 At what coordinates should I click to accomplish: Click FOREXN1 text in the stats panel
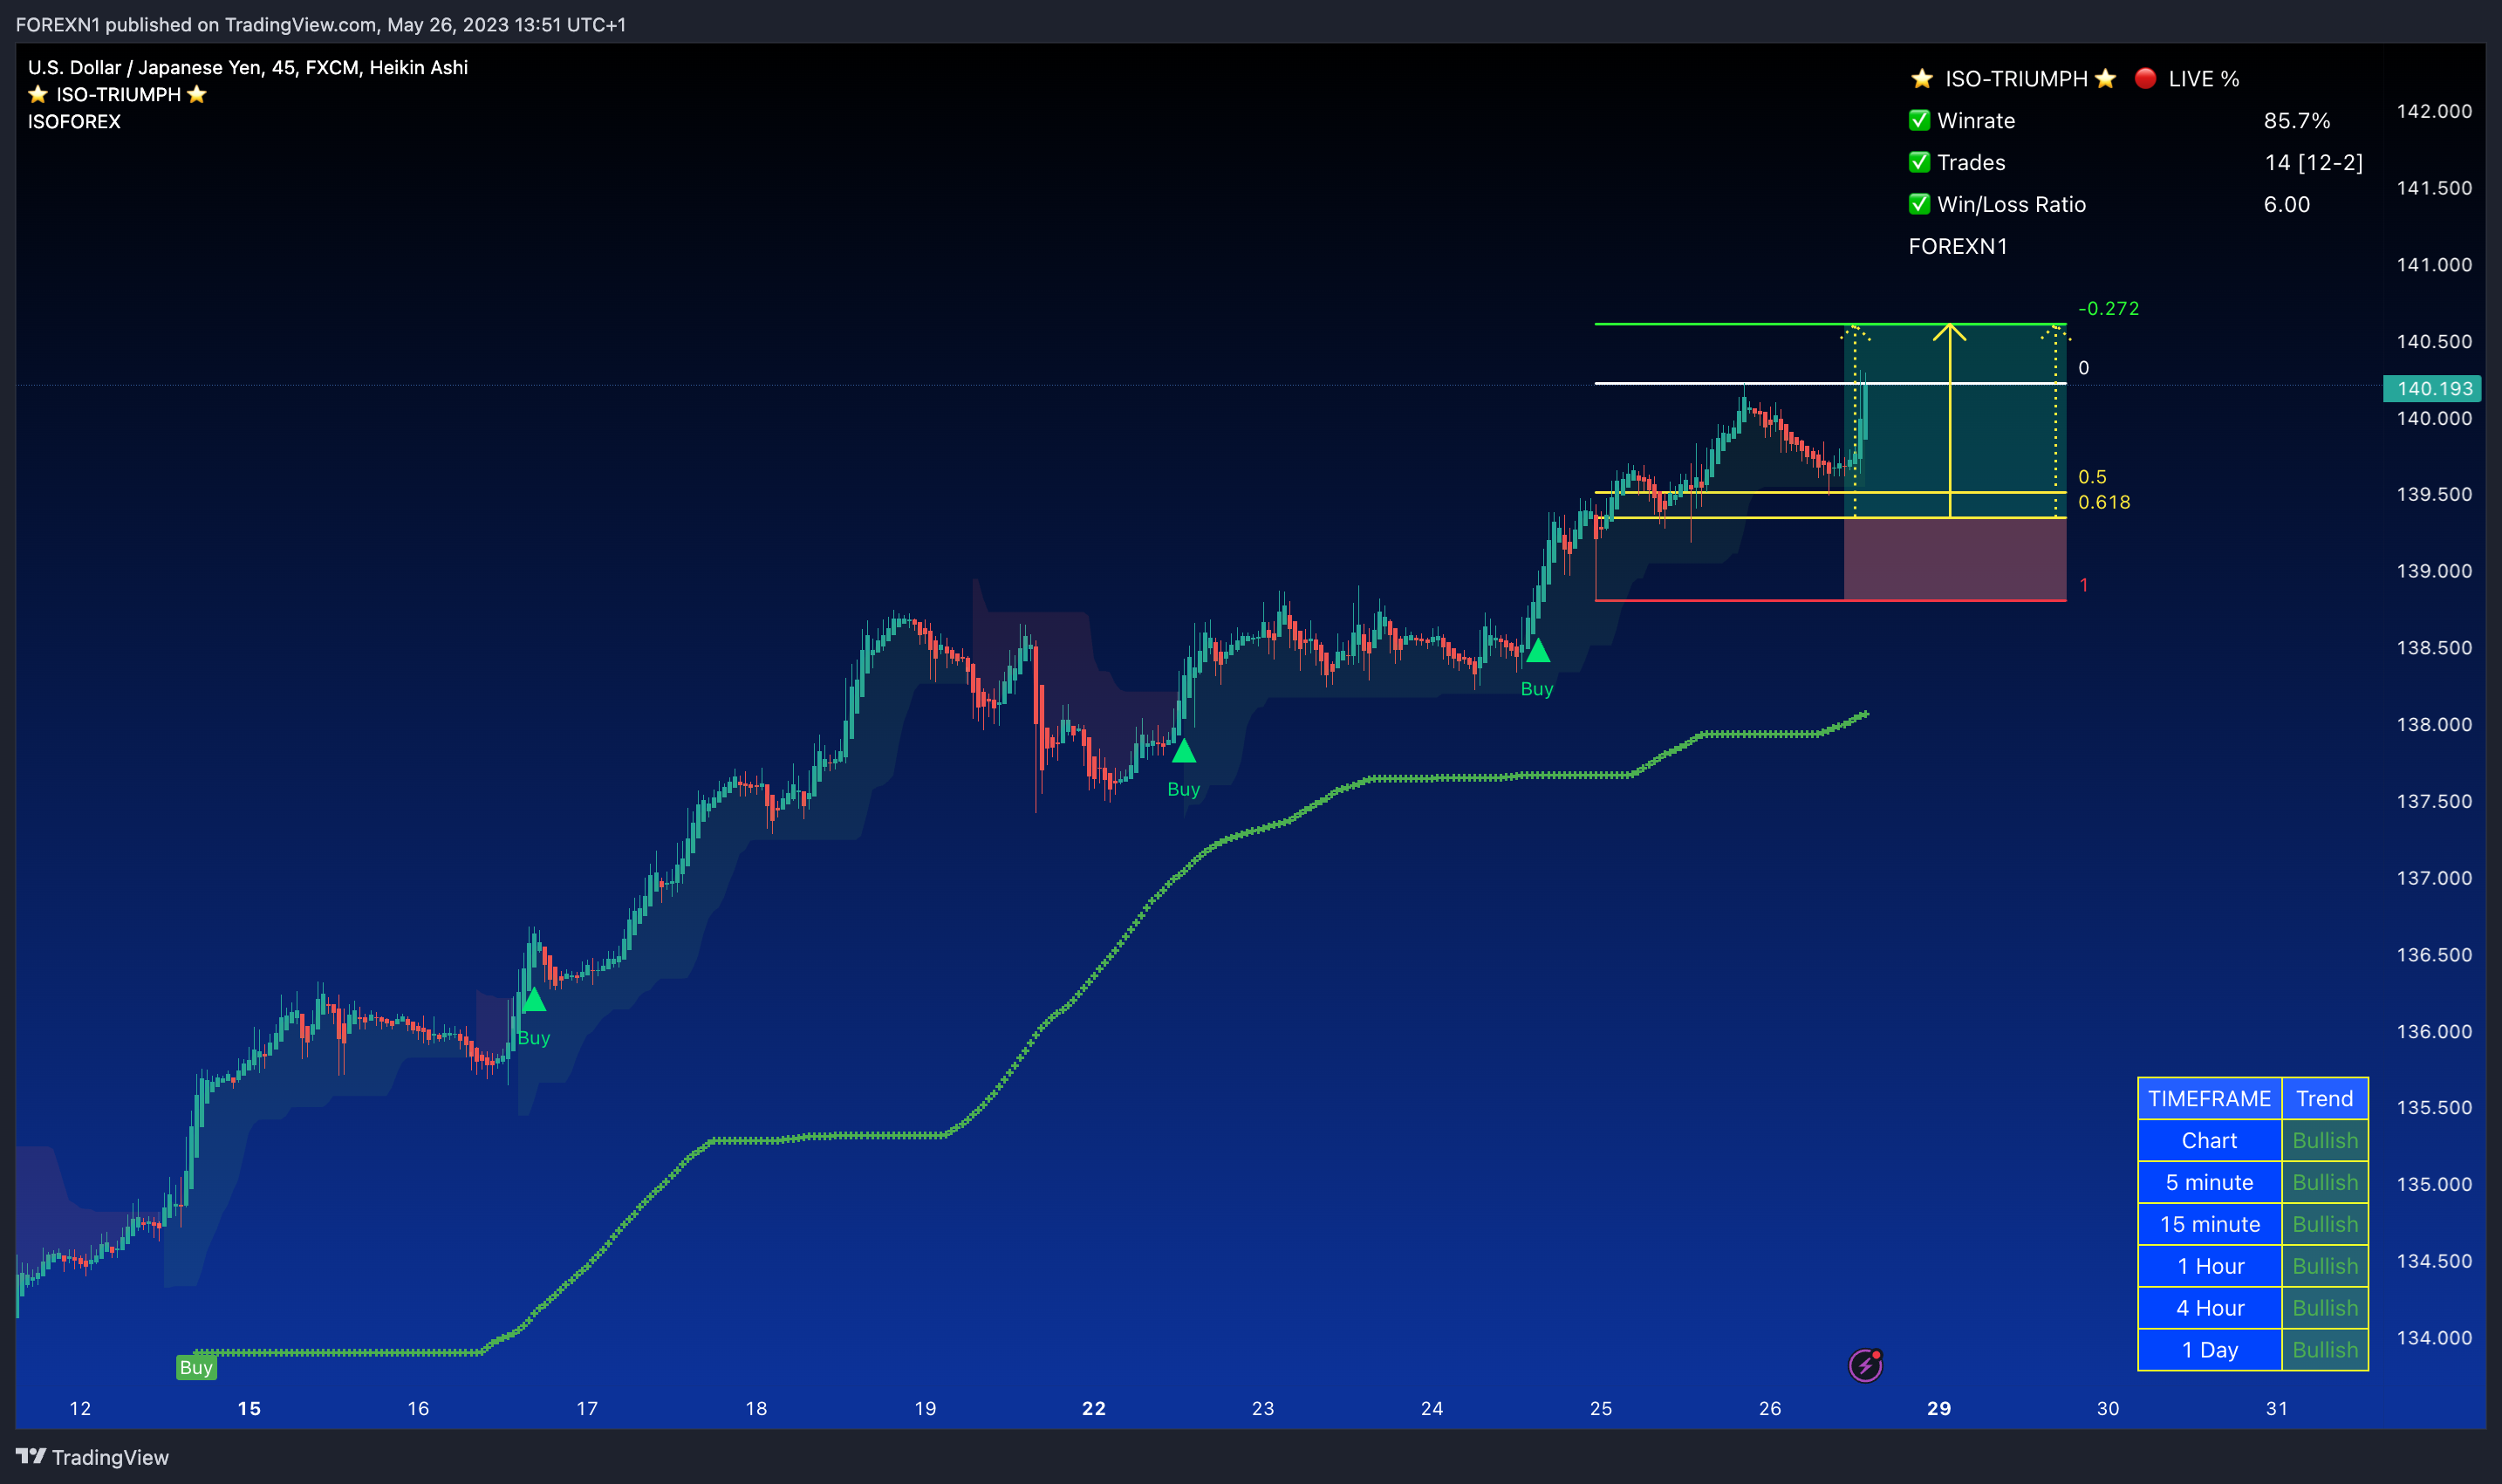point(1957,247)
